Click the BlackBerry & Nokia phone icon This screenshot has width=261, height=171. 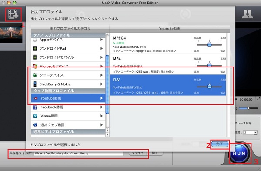[35, 84]
